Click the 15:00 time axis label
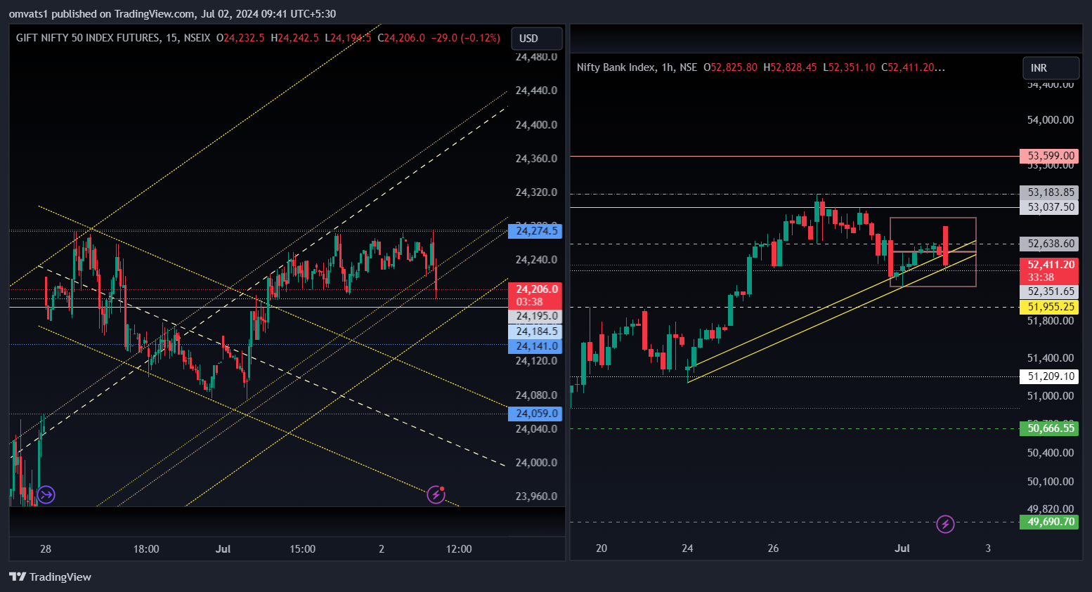 point(303,549)
